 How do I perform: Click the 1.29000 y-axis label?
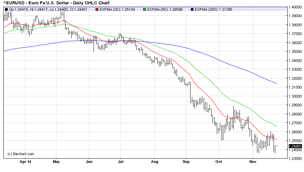pos(295,105)
